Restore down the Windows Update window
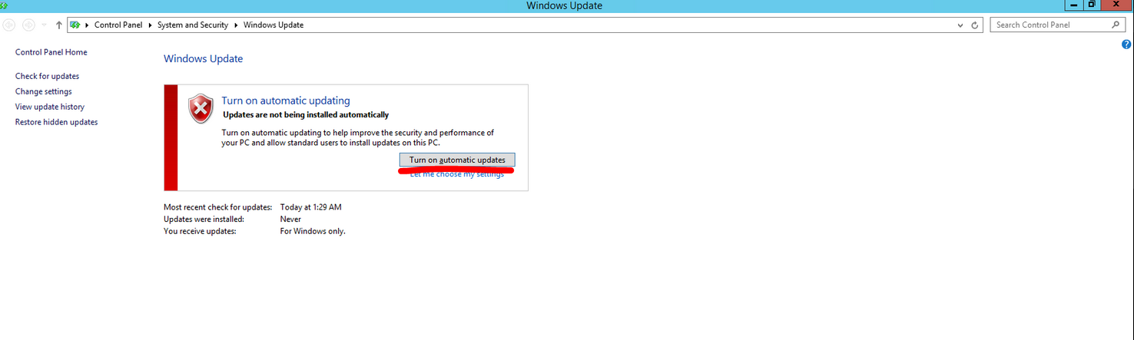 (1093, 5)
